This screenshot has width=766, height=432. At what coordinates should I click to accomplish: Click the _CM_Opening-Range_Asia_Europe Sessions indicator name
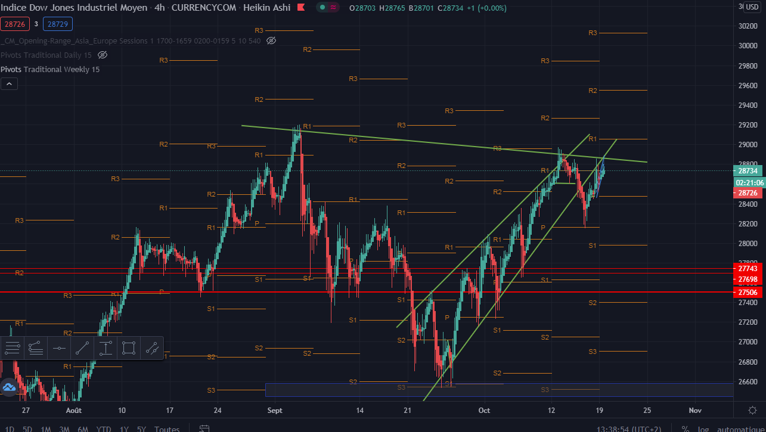tap(131, 41)
